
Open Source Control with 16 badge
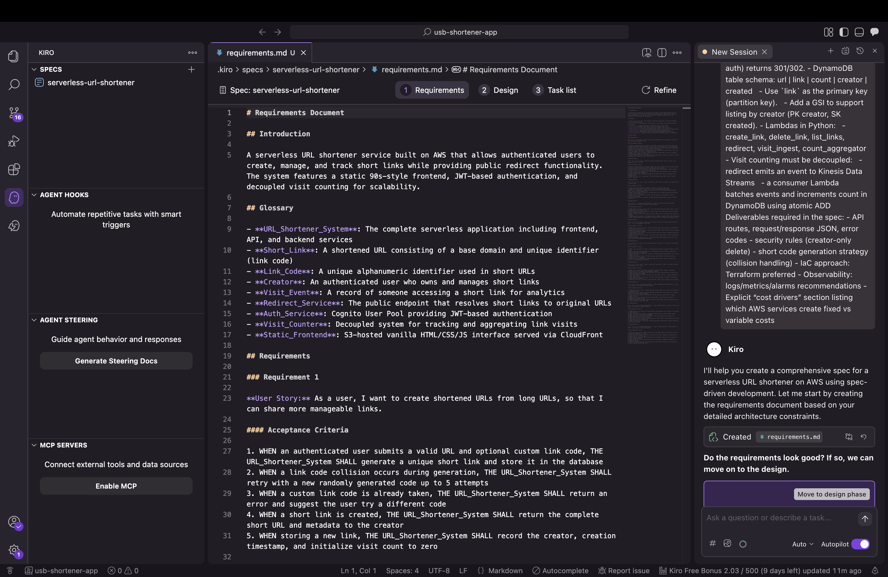14,113
